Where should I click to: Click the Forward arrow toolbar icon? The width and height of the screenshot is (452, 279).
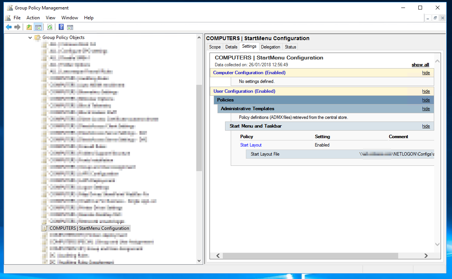[x=17, y=27]
